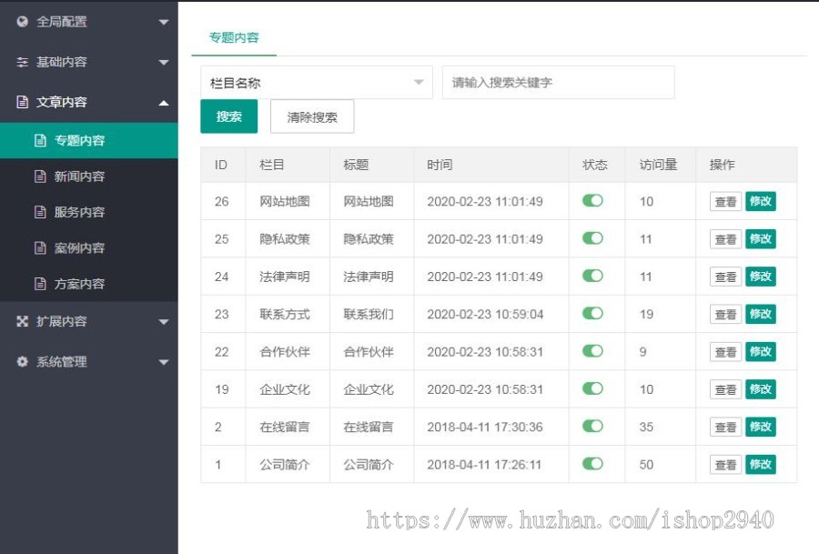The image size is (819, 554).
Task: Click 查看 for row 法律声明
Action: (x=725, y=277)
